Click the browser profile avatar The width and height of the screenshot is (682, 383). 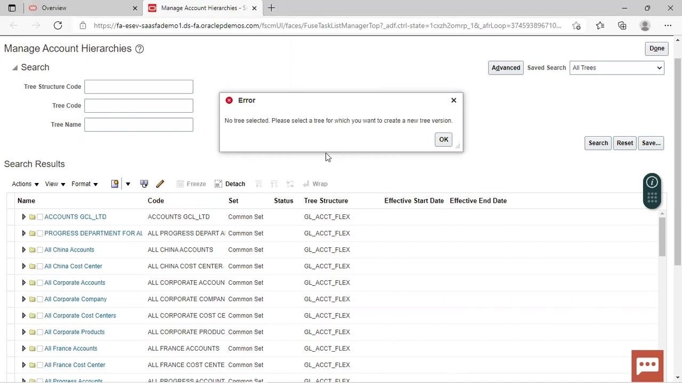coord(645,26)
